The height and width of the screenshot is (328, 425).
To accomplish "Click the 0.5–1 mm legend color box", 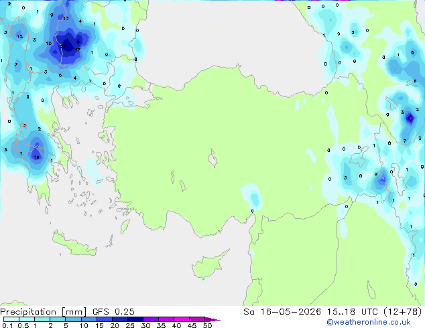I will (27, 319).
